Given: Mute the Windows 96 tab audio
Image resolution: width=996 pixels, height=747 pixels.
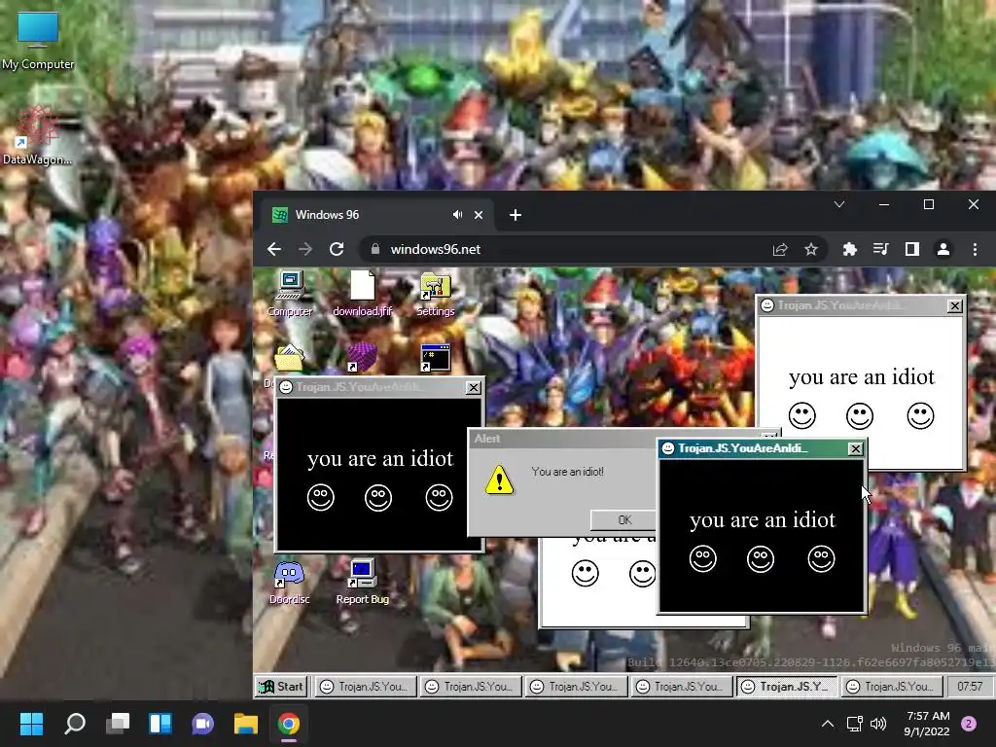Looking at the screenshot, I should [457, 215].
